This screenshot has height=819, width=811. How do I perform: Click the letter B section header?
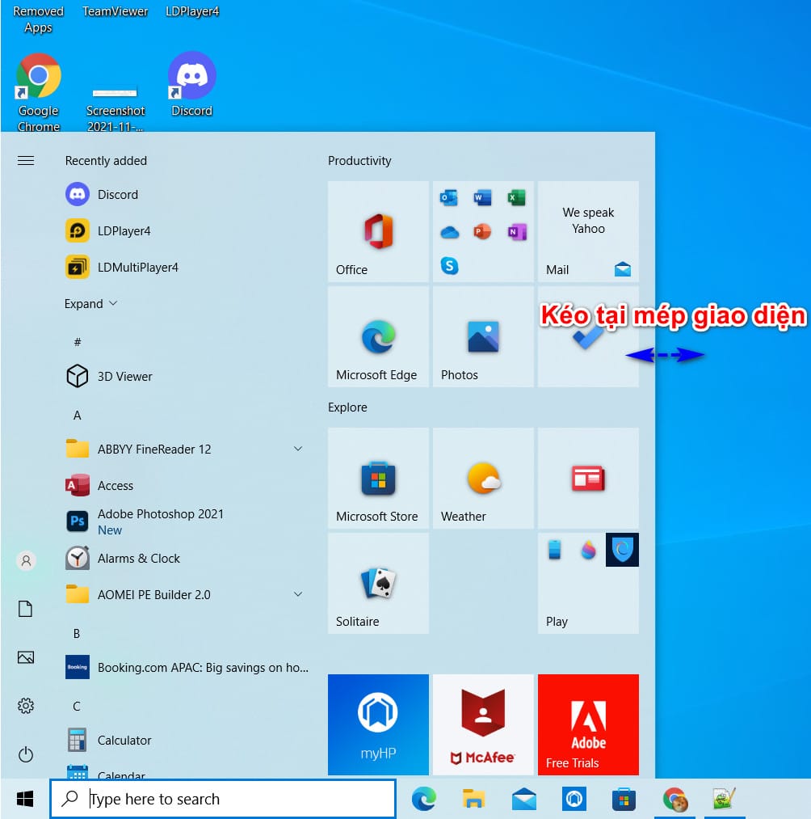[x=77, y=634]
